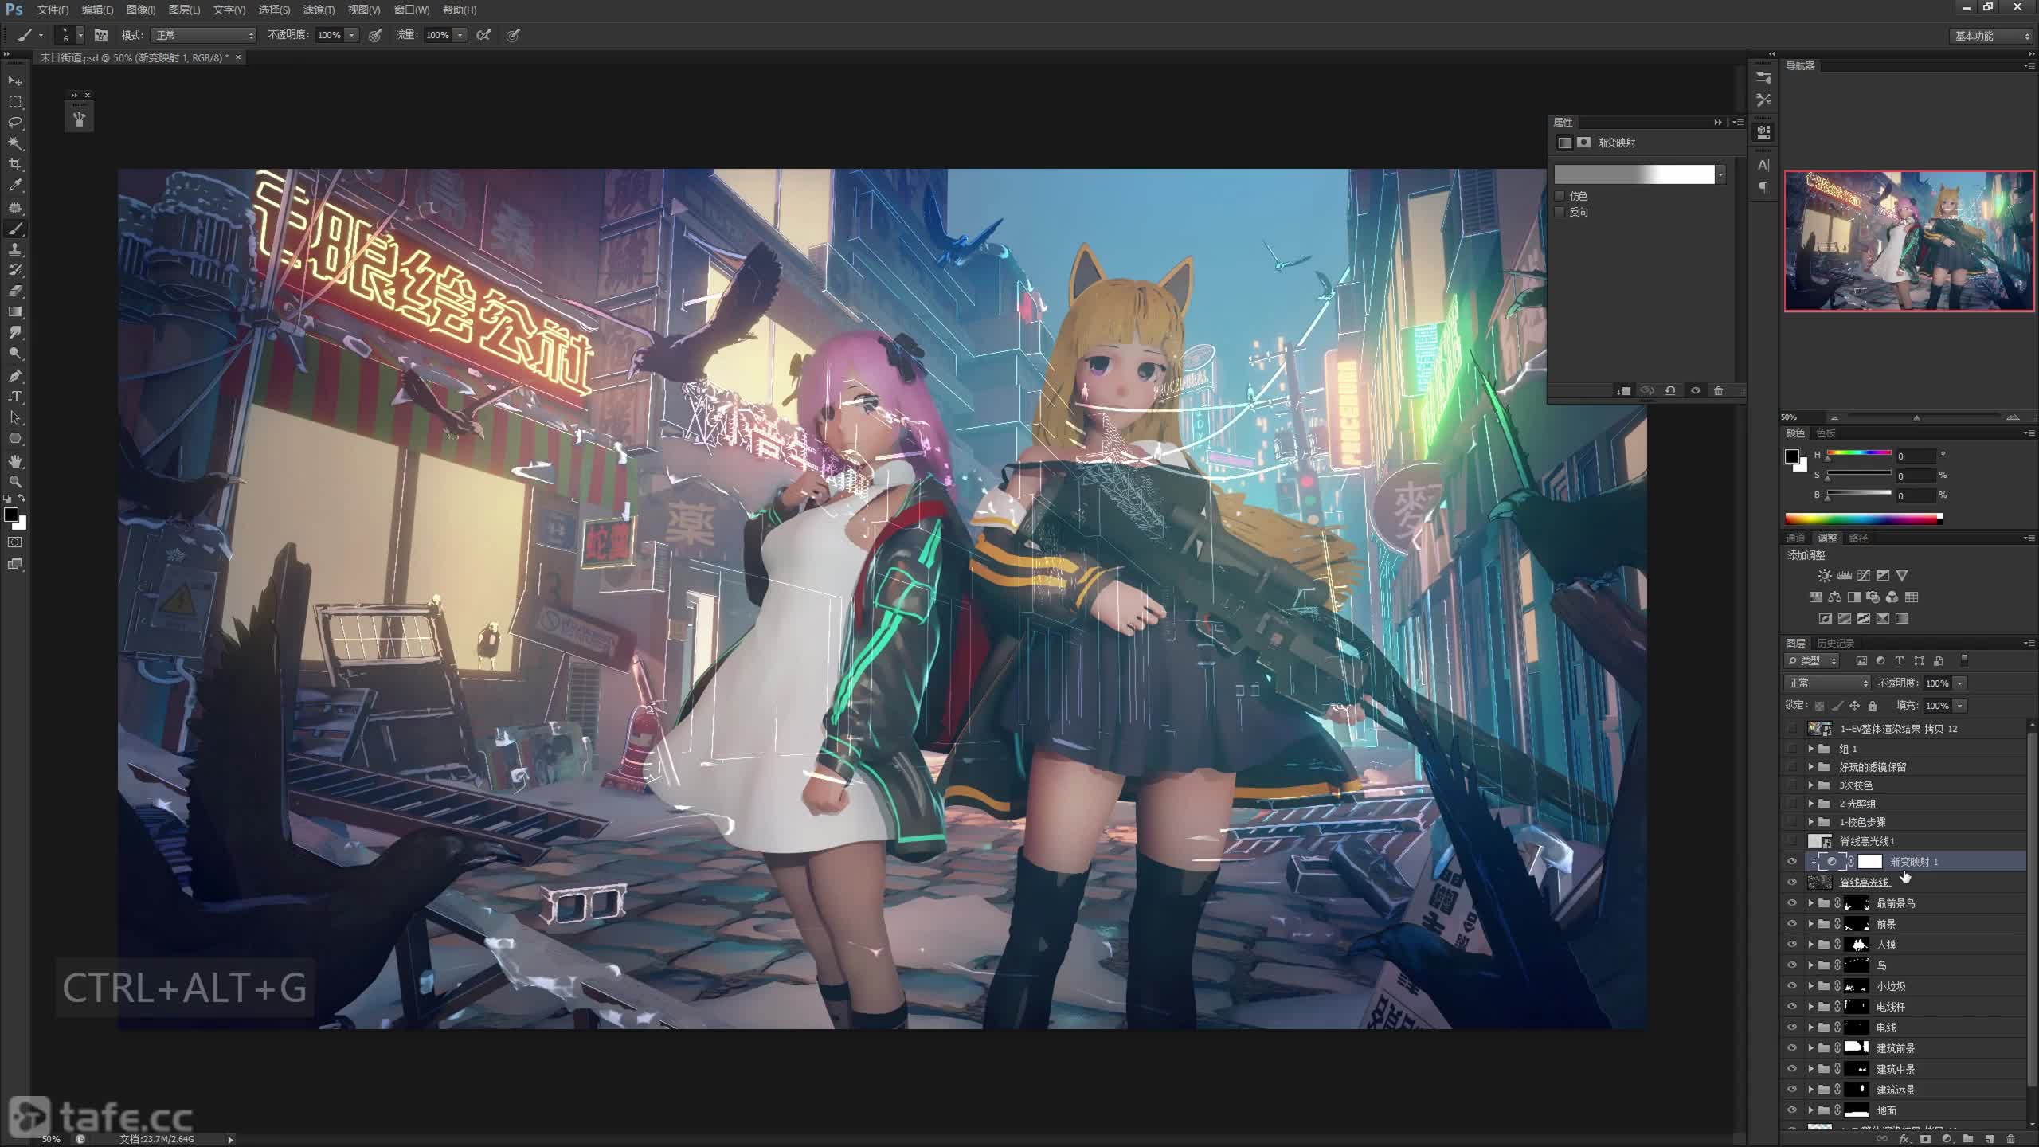Open the 文件(F) menu
Screen dimensions: 2039x1147
(x=53, y=10)
